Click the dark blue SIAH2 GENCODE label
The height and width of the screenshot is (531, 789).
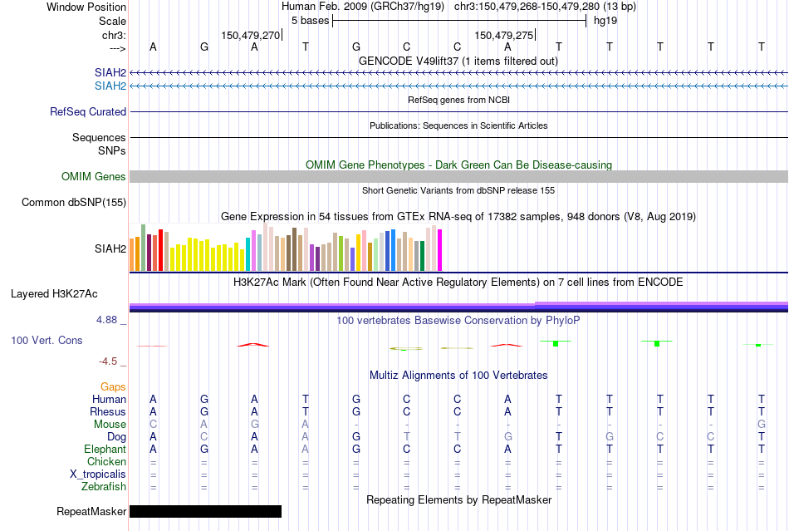(x=110, y=73)
